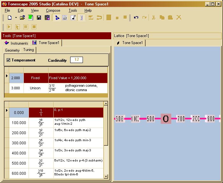Select the 0.000 cents row cell
The height and width of the screenshot is (183, 223).
point(19,112)
